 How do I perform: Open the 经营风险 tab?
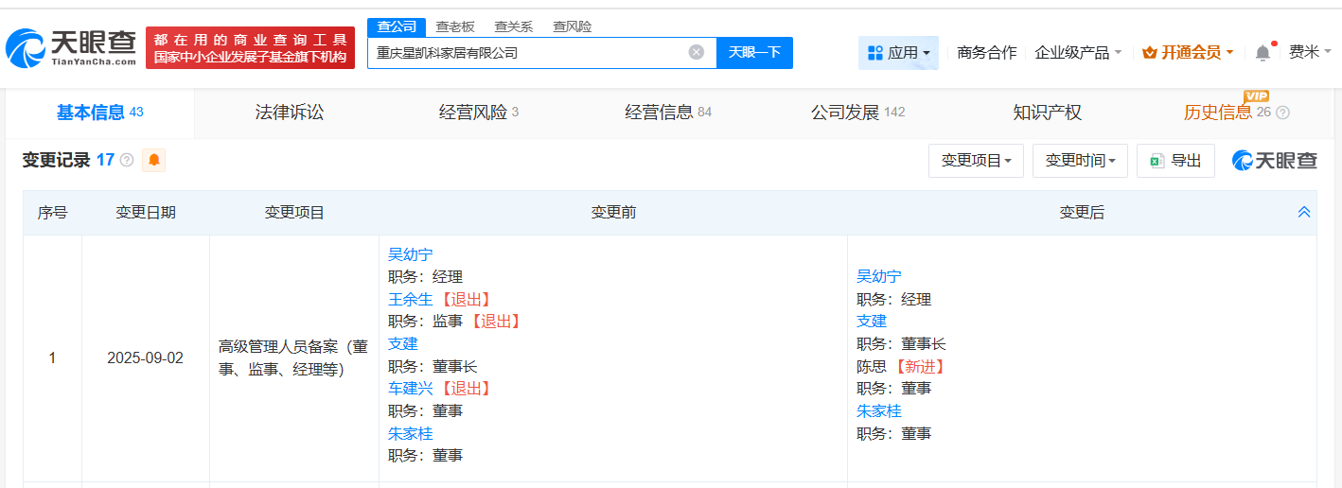click(479, 113)
